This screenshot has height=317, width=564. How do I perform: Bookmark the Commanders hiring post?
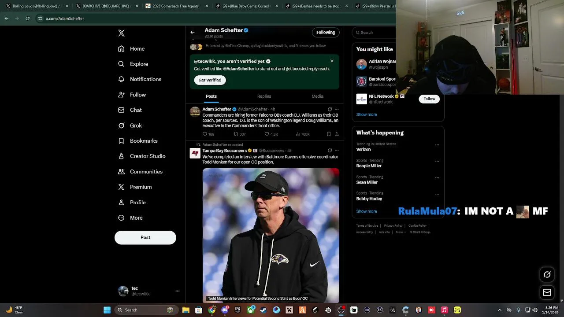[329, 134]
